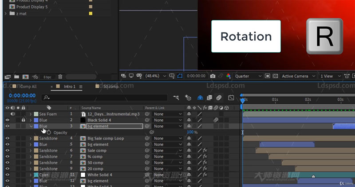Hide the White Solid 4 layer
Image resolution: width=355 pixels, height=187 pixels.
(7, 175)
